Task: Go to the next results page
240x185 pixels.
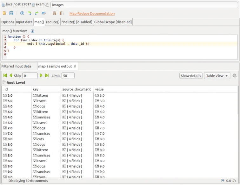Action: pyautogui.click(x=41, y=75)
